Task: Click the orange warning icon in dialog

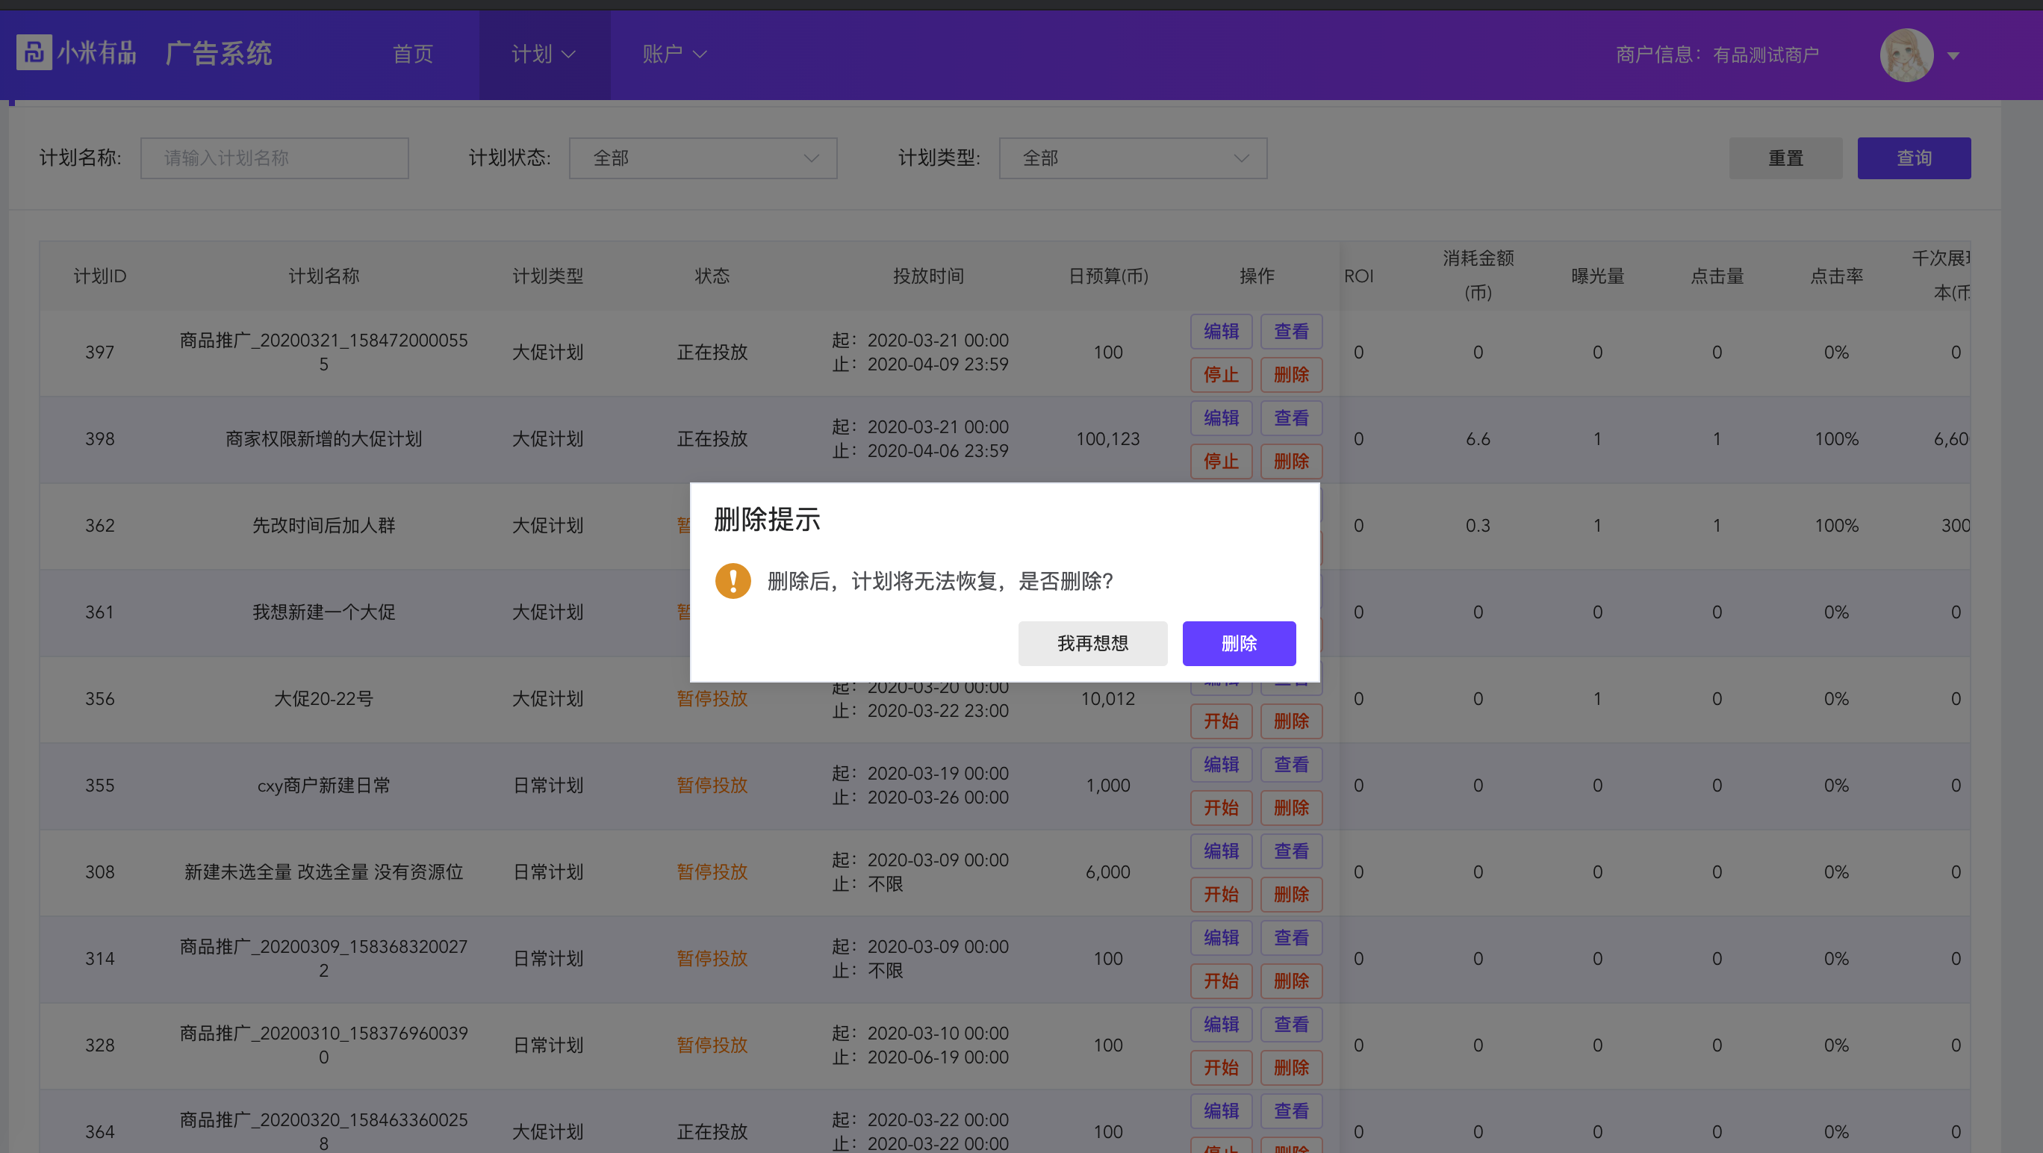Action: tap(733, 581)
